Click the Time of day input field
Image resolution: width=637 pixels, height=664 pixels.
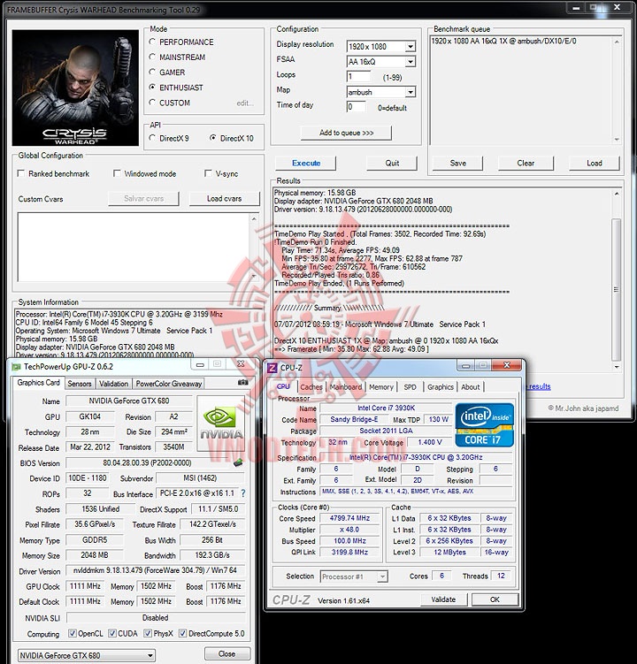click(x=356, y=107)
